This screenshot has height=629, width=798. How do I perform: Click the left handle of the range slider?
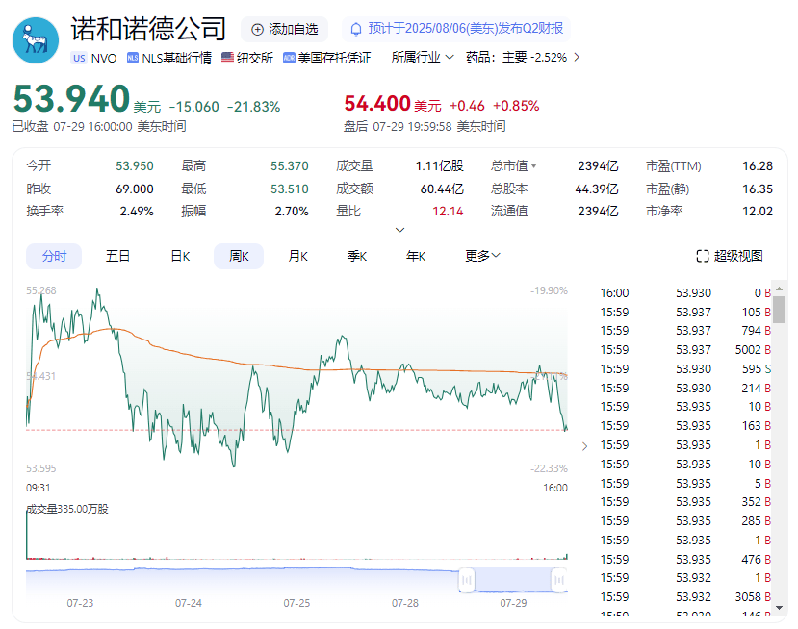466,580
